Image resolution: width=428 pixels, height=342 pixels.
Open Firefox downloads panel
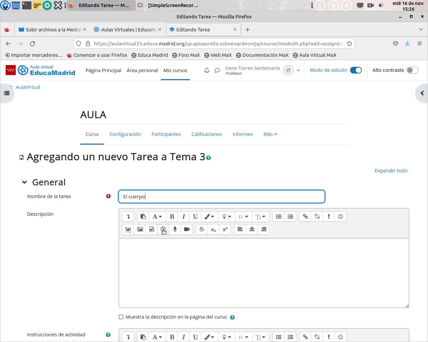point(407,43)
